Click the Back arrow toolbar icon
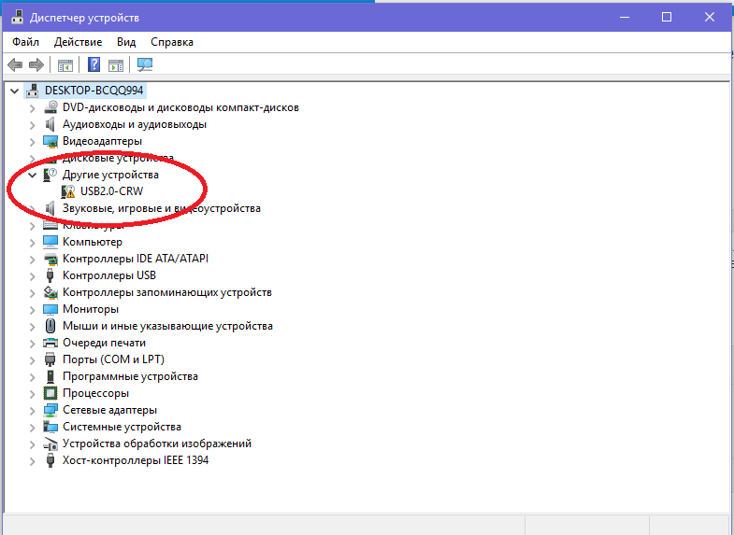 click(16, 64)
